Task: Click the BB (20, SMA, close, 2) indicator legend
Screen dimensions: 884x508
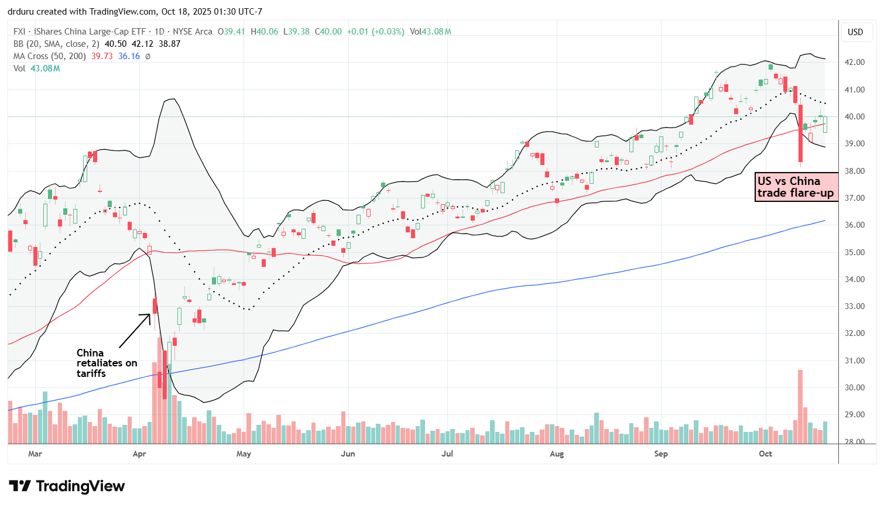Action: pyautogui.click(x=57, y=44)
